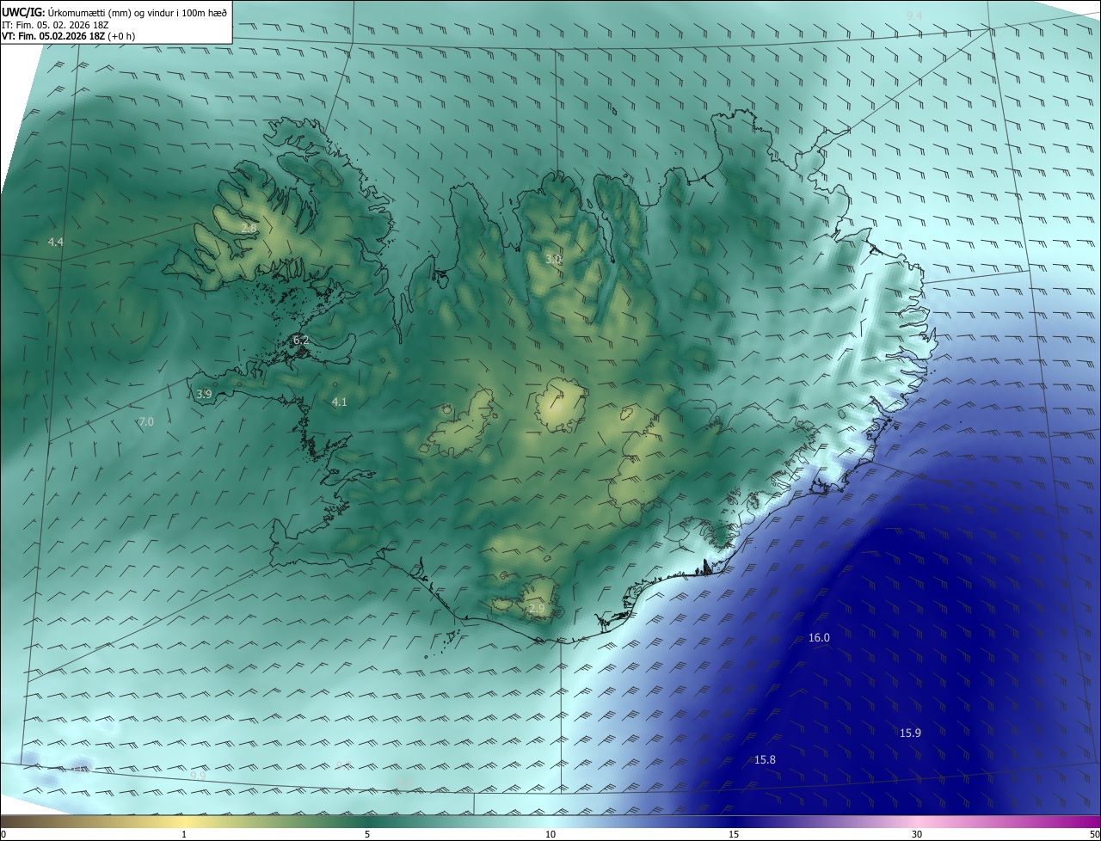Click the '5' tick on the color scale

pyautogui.click(x=367, y=834)
